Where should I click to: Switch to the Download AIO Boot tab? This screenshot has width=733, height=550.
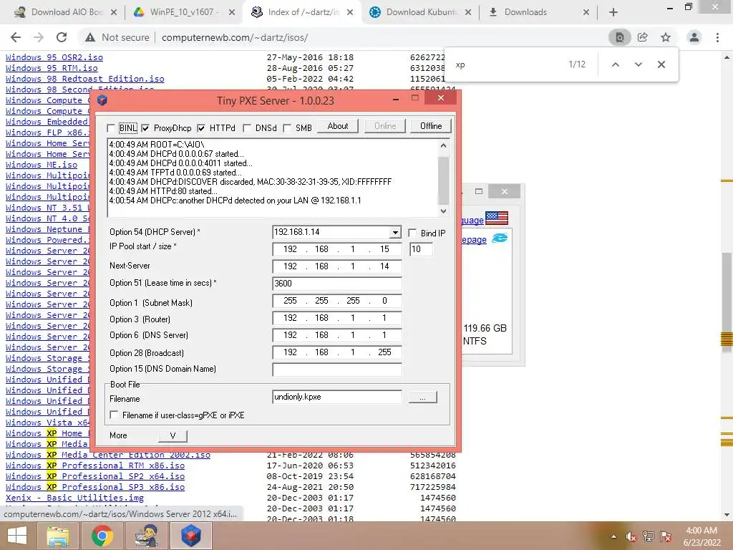(65, 12)
